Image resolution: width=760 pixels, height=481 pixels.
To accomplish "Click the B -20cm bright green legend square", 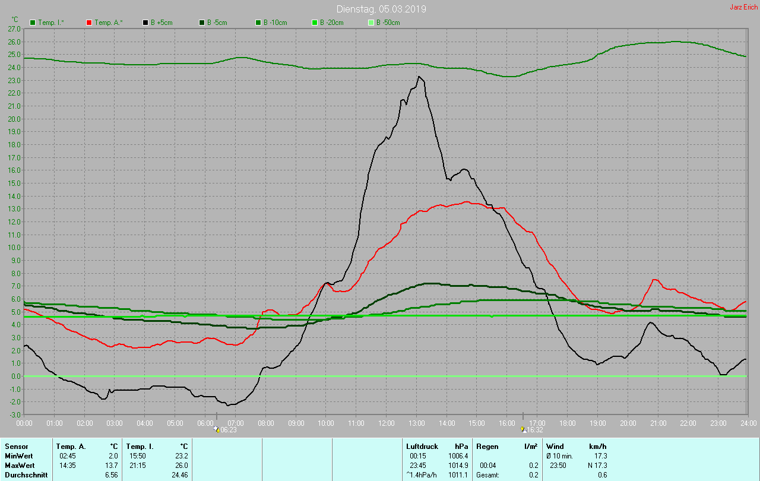I will [x=315, y=23].
